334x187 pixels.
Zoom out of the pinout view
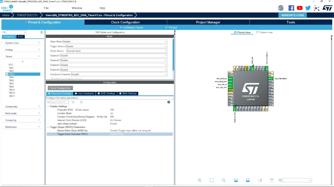pyautogui.click(x=224, y=180)
